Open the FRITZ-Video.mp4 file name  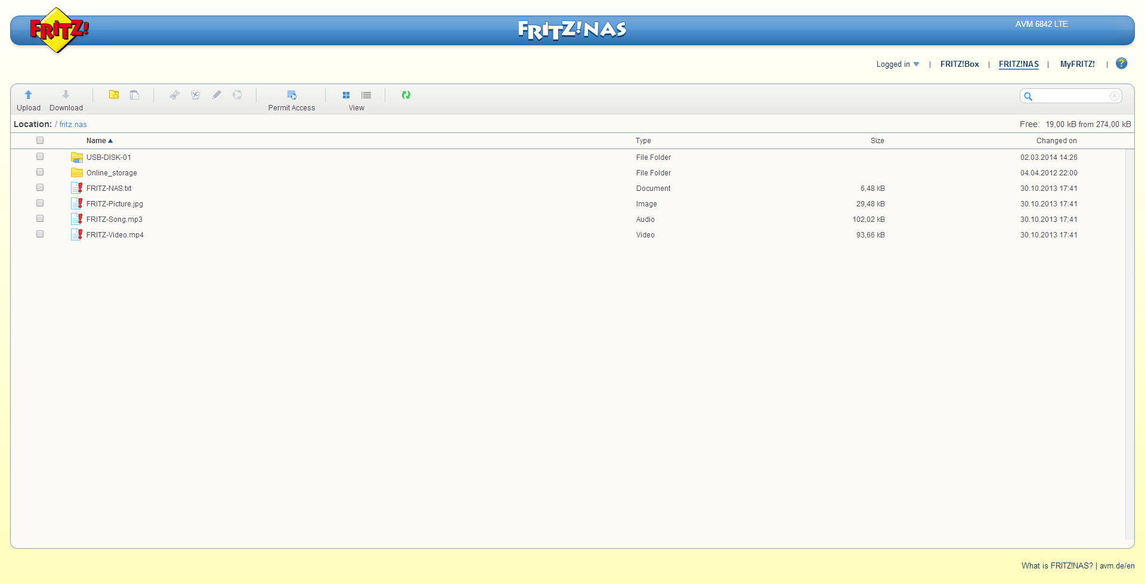(x=115, y=235)
